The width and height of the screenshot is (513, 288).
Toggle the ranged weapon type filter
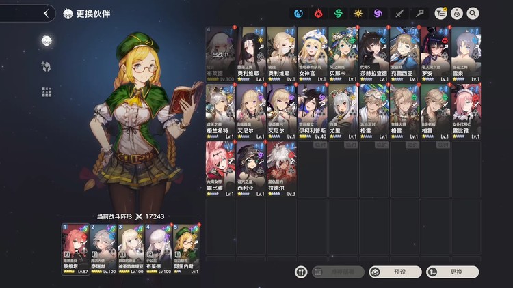pos(419,14)
